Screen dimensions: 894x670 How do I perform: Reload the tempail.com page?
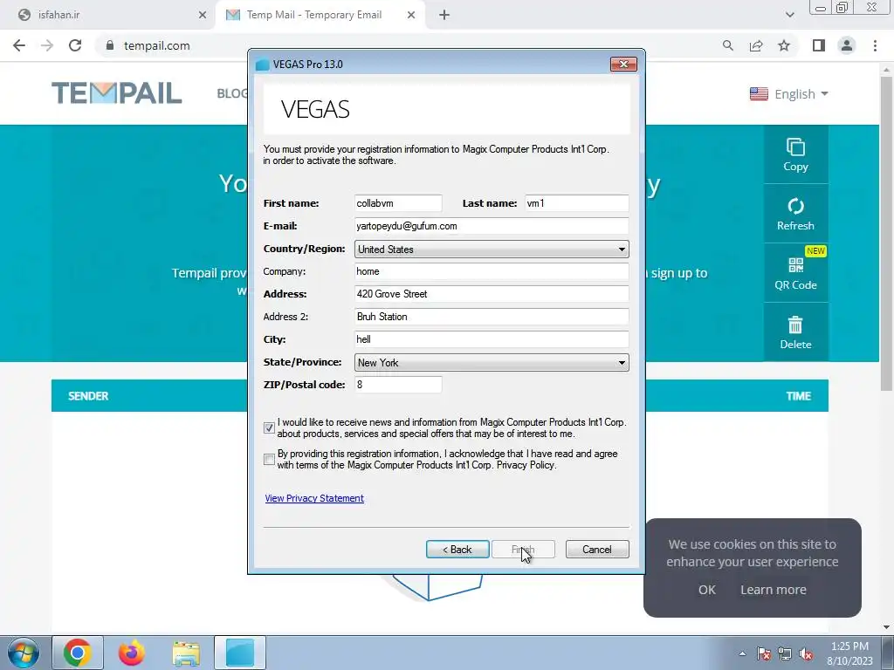[x=75, y=45]
